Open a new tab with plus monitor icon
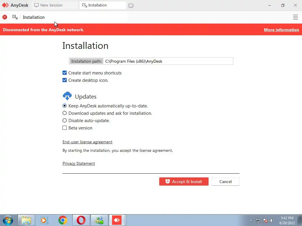 (131, 6)
